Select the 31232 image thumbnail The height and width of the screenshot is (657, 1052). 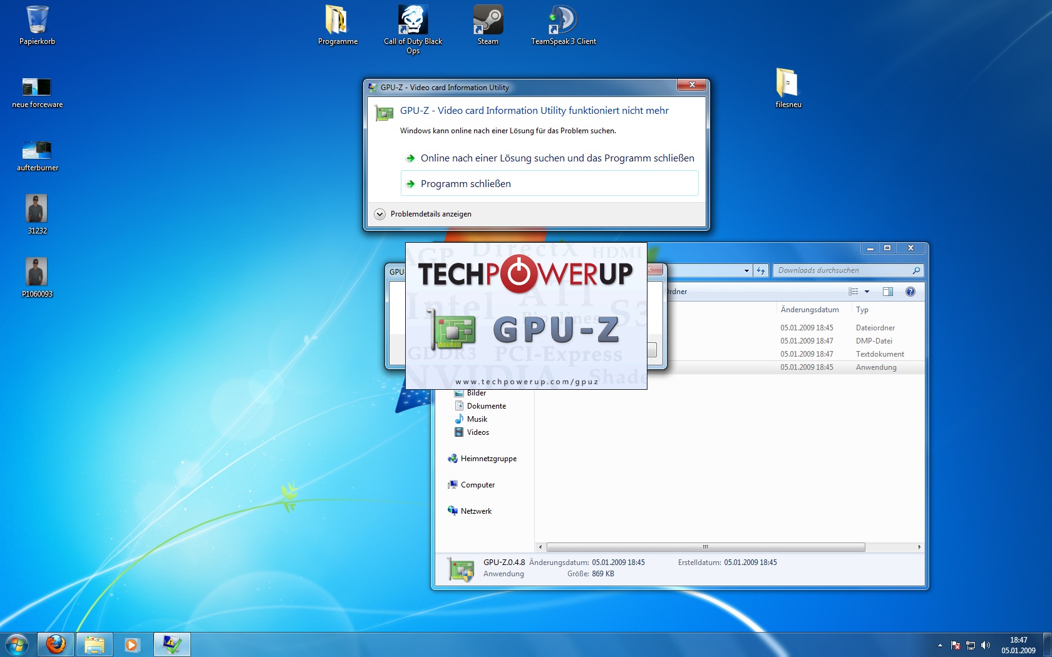[37, 215]
